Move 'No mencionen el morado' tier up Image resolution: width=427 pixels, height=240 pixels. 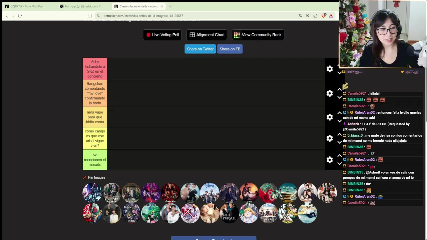(x=340, y=156)
